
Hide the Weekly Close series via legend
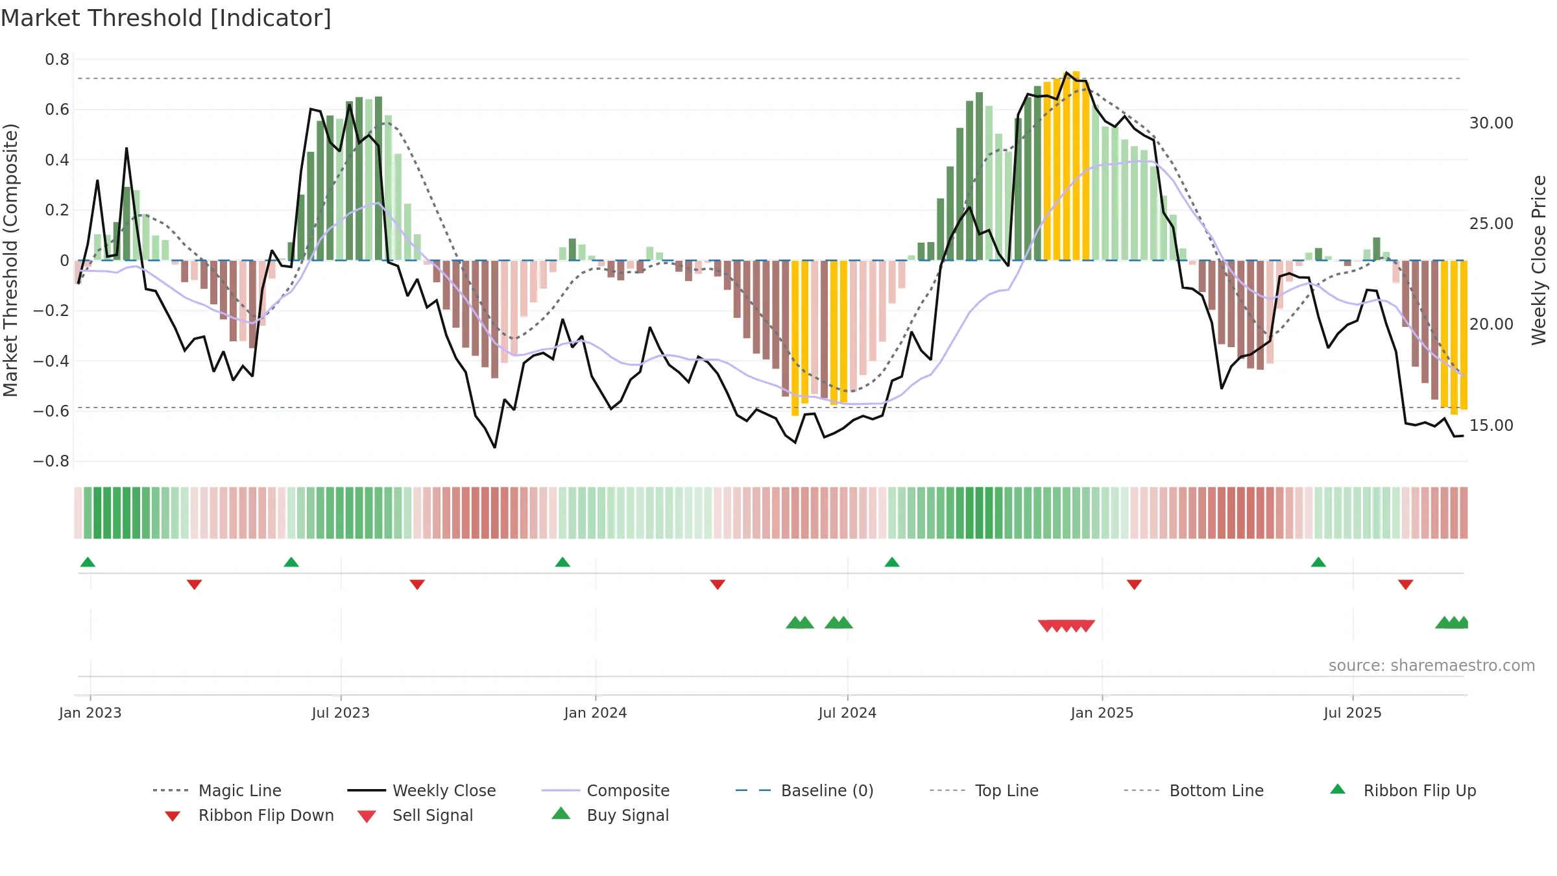pos(421,790)
